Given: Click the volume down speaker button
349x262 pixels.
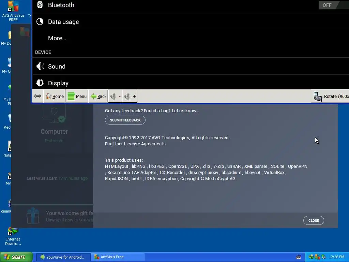Looking at the screenshot, I should 115,96.
